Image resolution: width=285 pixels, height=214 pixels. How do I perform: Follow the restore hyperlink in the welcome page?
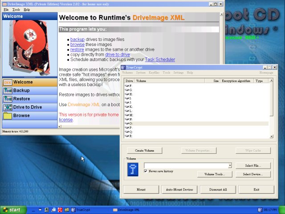77,49
